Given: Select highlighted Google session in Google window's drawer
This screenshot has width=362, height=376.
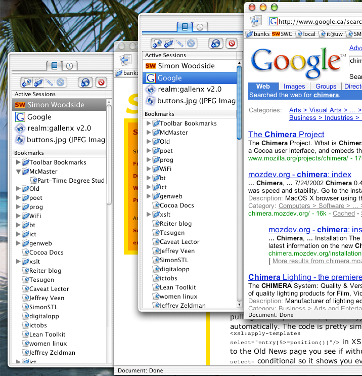Looking at the screenshot, I should click(190, 78).
